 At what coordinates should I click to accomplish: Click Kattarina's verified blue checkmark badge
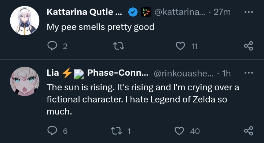point(133,12)
